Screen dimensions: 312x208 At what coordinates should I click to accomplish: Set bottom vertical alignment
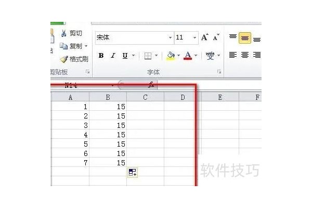[257, 40]
